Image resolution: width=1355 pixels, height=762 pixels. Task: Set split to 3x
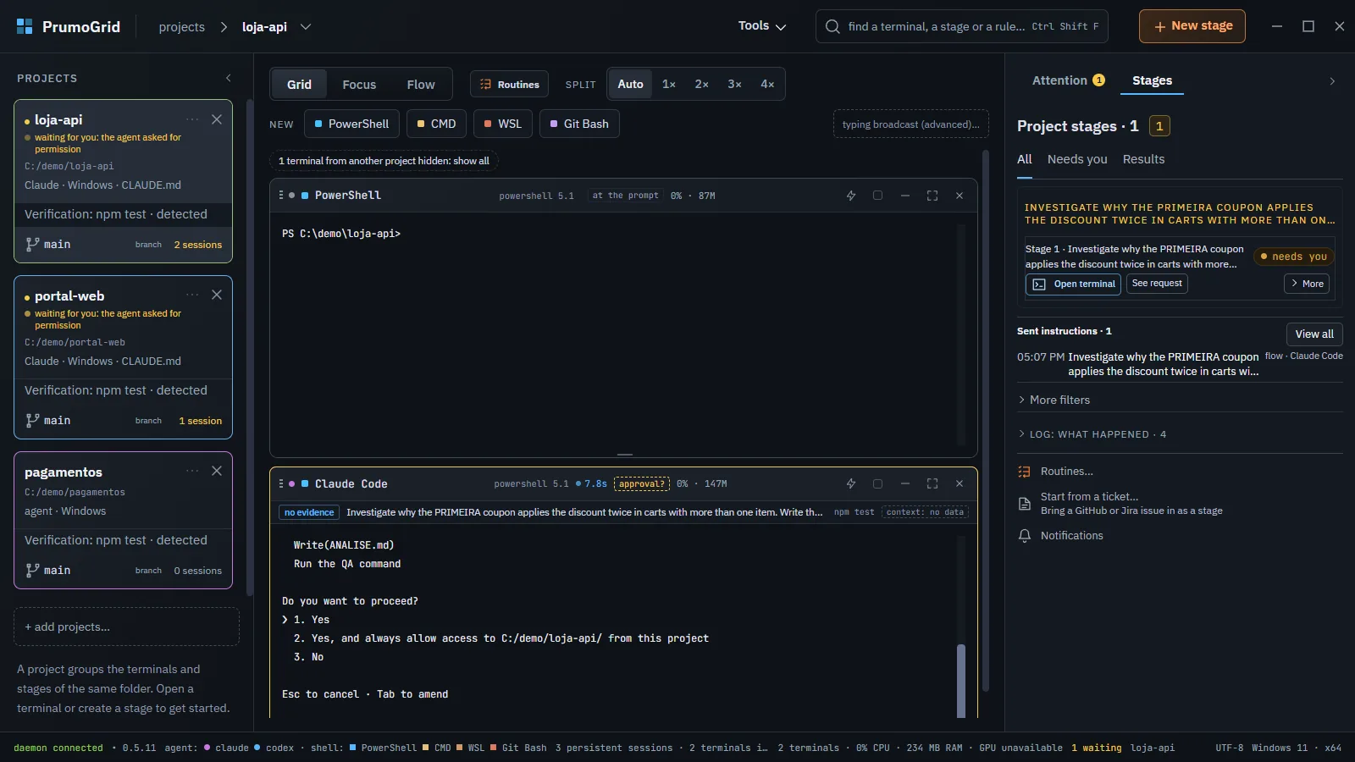(735, 84)
